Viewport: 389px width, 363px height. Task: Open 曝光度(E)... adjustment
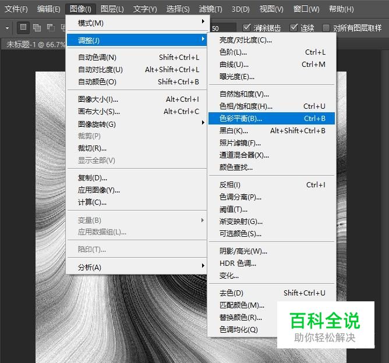[271, 77]
